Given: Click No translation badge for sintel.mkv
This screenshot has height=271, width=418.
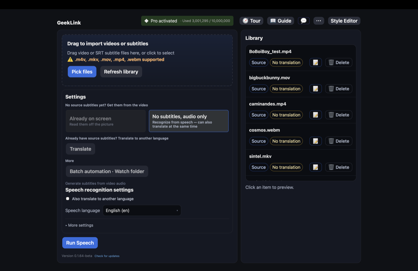Looking at the screenshot, I should (x=286, y=167).
